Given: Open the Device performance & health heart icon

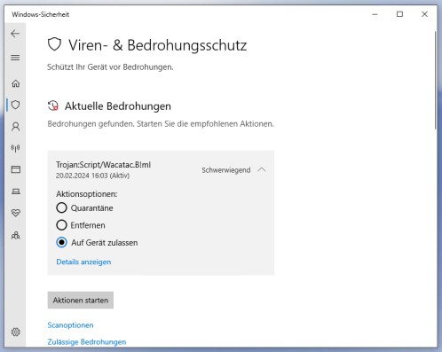Looking at the screenshot, I should [x=16, y=213].
